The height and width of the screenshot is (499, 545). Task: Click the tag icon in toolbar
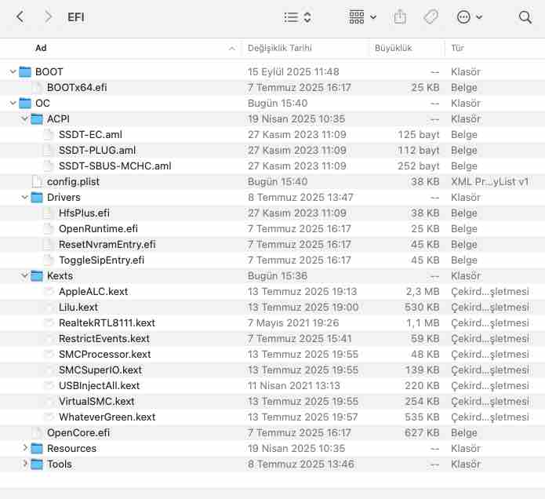[x=431, y=16]
